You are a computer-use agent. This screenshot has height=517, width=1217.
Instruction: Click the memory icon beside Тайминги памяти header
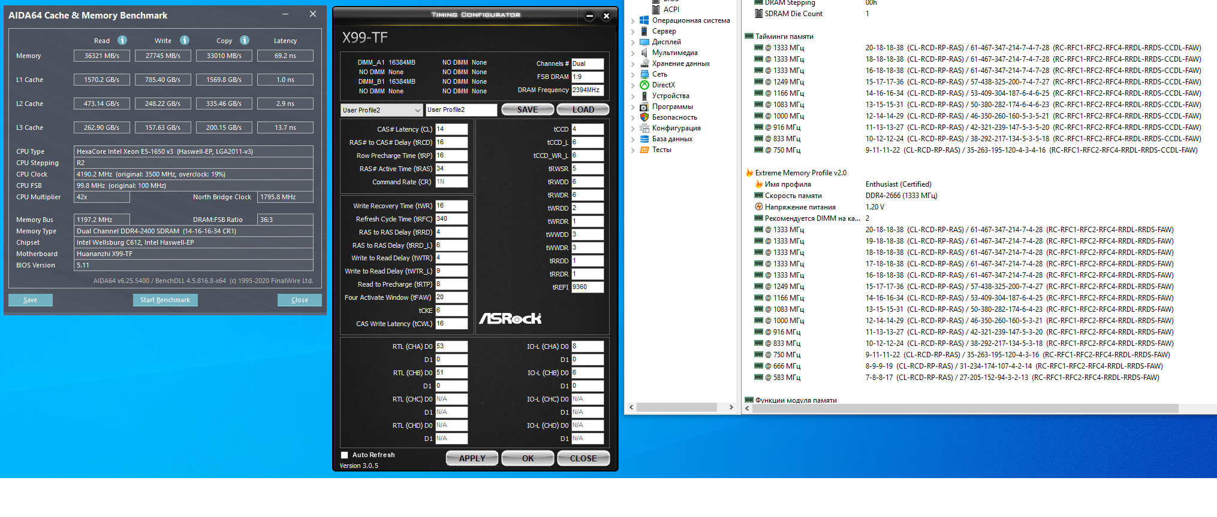pyautogui.click(x=749, y=37)
